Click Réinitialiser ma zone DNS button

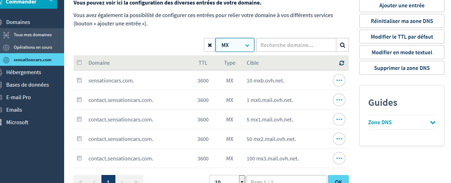[x=402, y=21]
